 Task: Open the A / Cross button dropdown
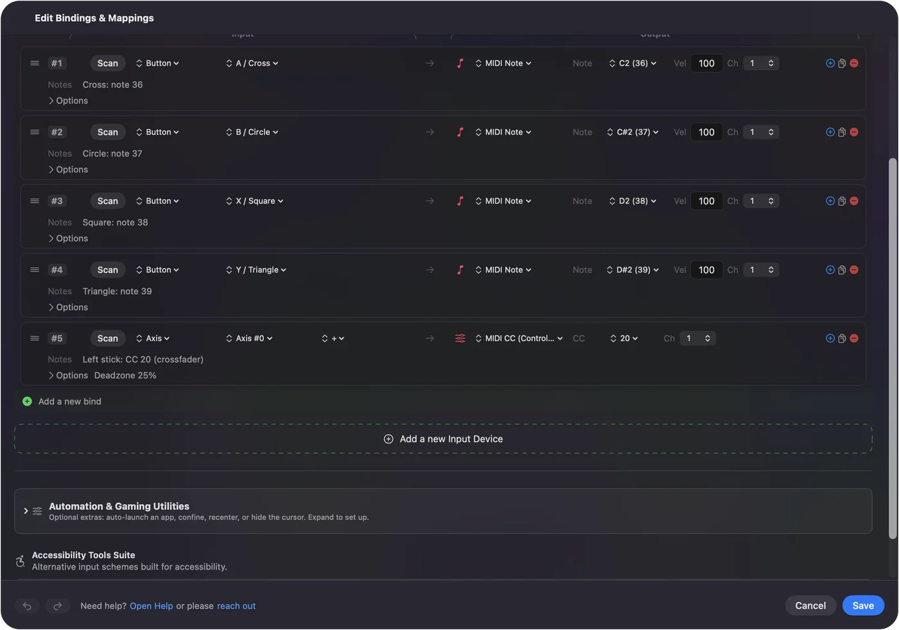252,64
